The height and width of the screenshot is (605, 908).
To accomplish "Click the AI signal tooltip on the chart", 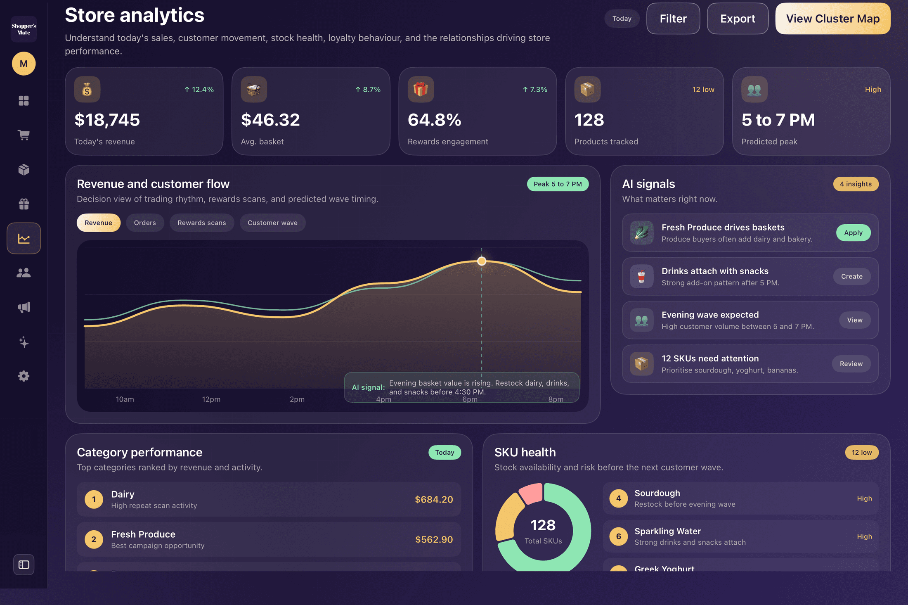I will pos(461,387).
